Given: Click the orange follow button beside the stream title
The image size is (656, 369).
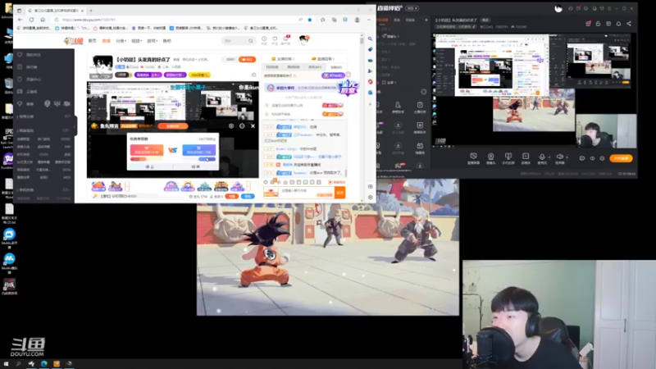Looking at the screenshot, I should pyautogui.click(x=248, y=59).
